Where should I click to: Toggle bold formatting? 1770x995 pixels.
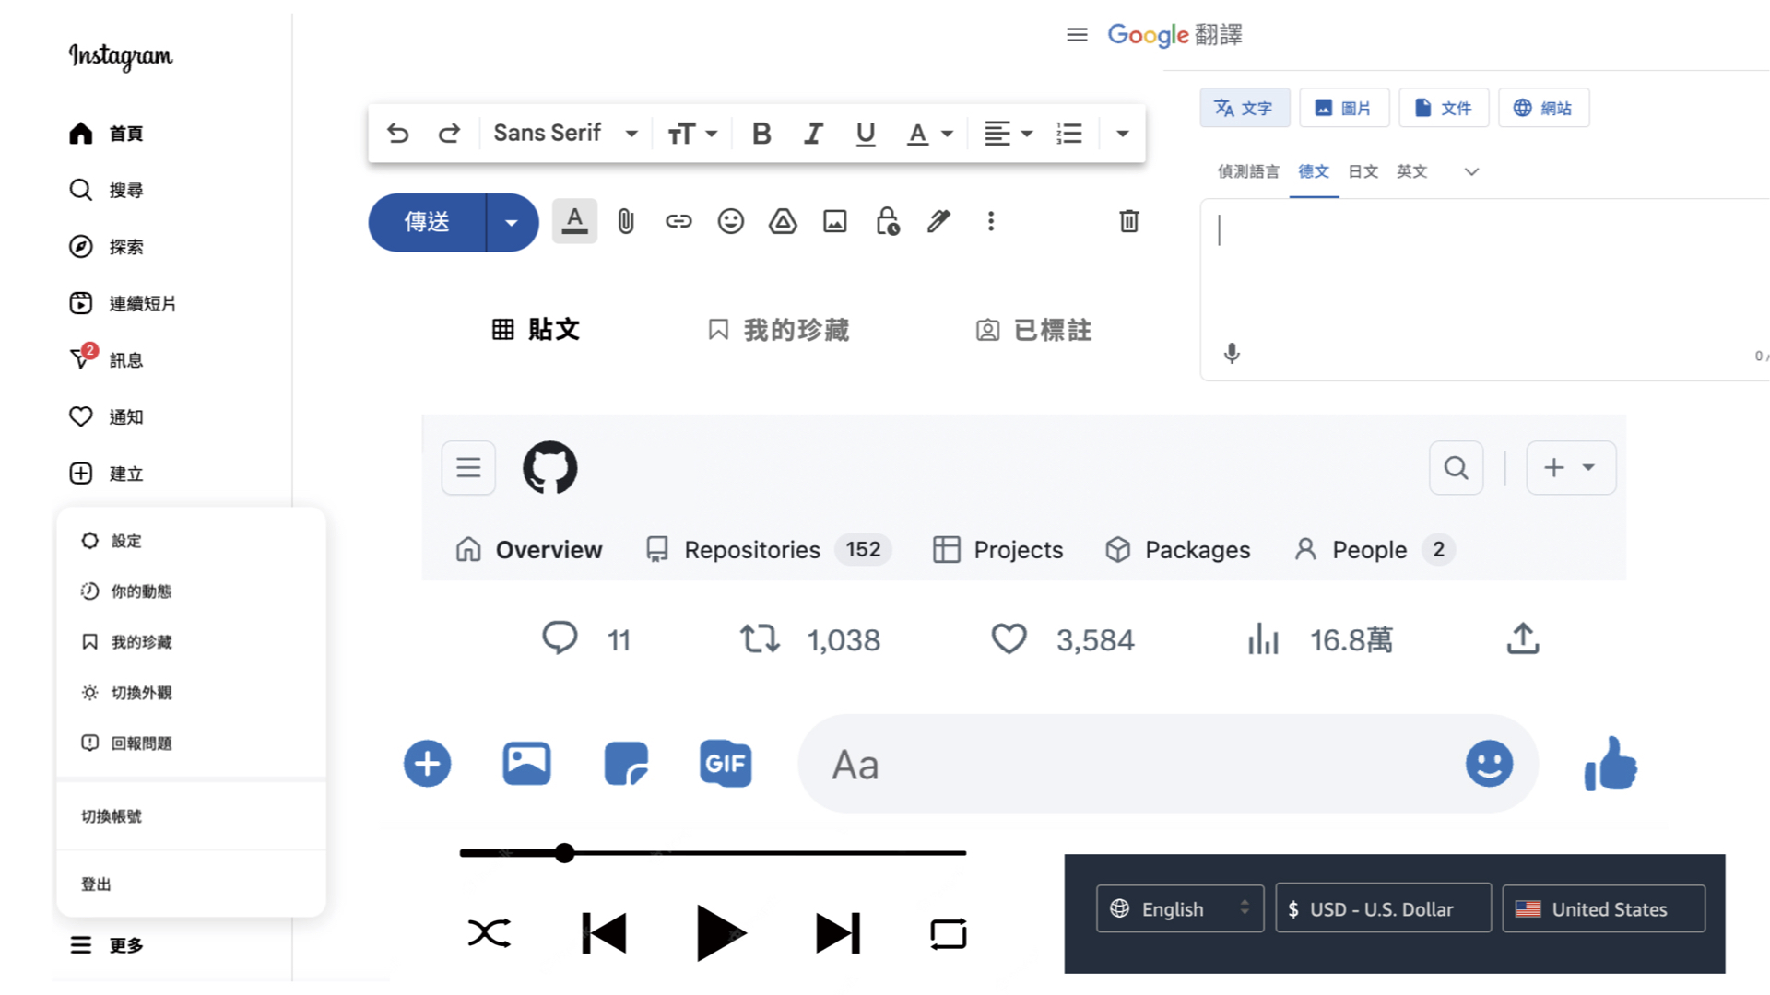[x=761, y=134]
